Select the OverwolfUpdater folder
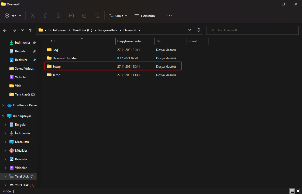The width and height of the screenshot is (302, 194). 62,58
